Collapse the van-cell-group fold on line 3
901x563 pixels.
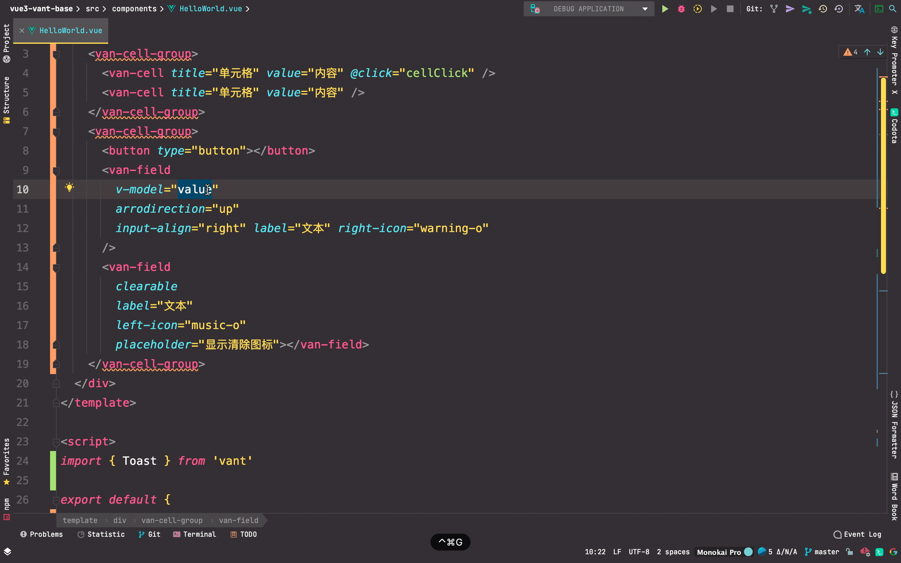pos(56,55)
